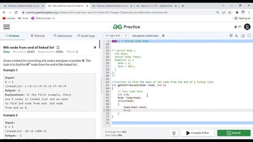Collapse code fold at line 69
253x142 pixels.
click(110, 104)
